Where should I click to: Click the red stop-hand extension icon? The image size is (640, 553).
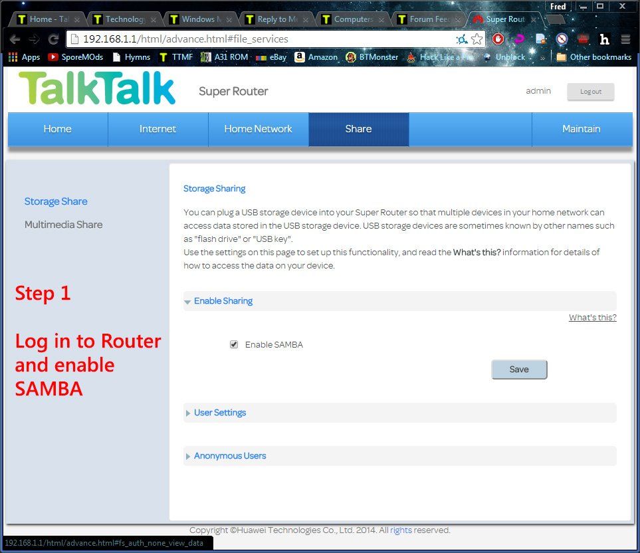click(498, 39)
